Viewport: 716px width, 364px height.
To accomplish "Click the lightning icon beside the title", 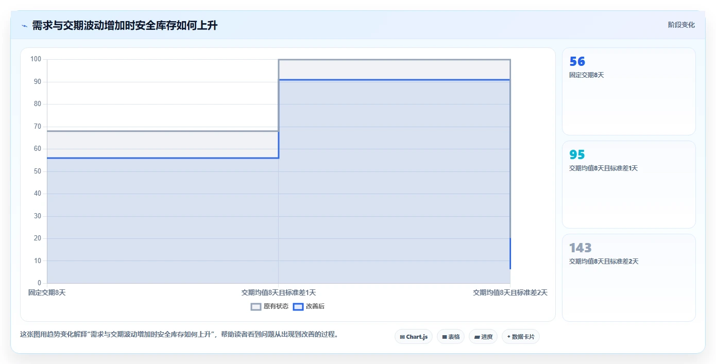I will [x=24, y=25].
